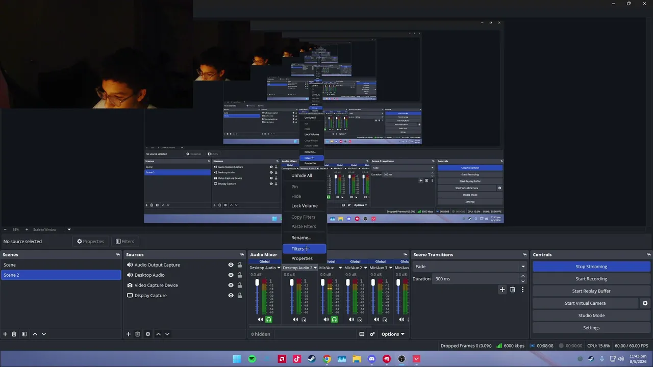
Task: Hide the Desktop Audio source
Action: point(231,275)
